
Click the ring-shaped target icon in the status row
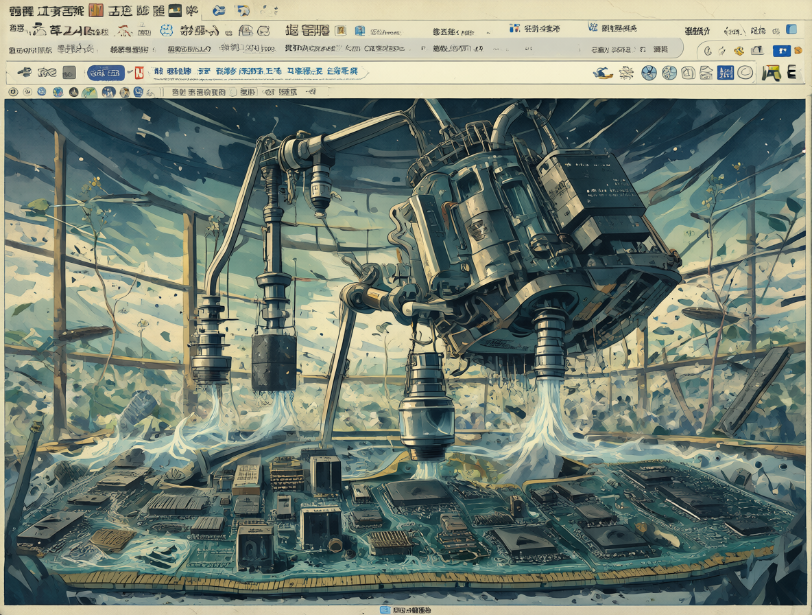click(x=14, y=92)
